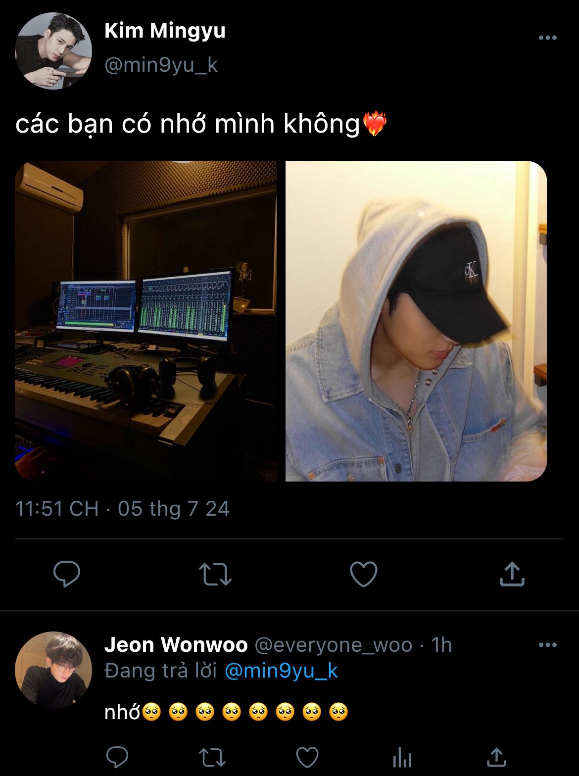Open more options for Kim Mingyu's tweet
Viewport: 579px width, 776px height.
[x=548, y=38]
